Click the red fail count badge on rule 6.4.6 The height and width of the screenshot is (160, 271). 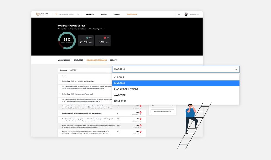coord(140,125)
